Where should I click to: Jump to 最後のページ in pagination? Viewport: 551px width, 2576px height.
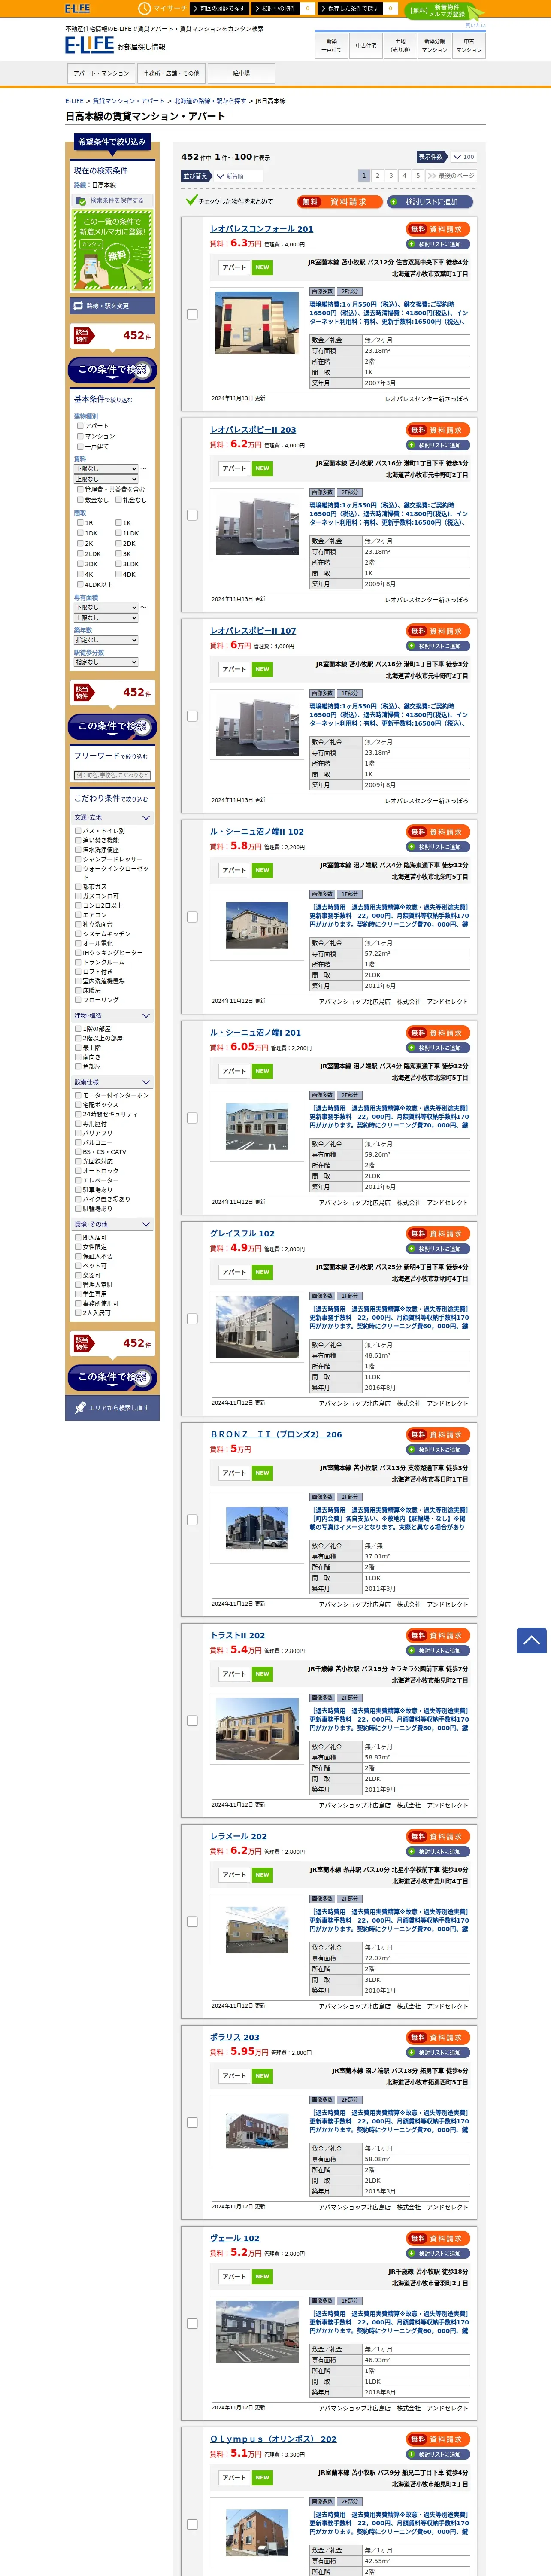451,175
